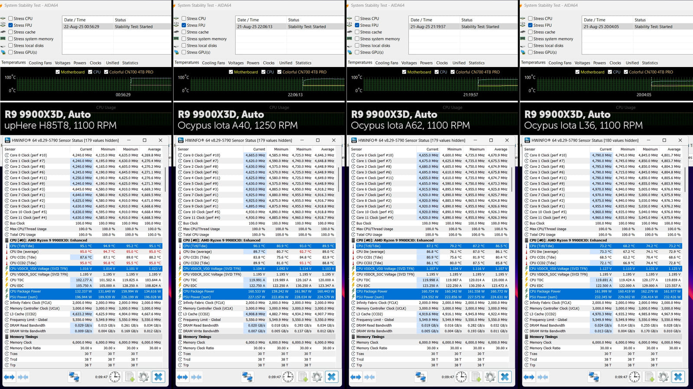Viewport: 693px width, 389px height.
Task: Start logging icon in Iota A62 HWiNFO window
Action: coord(476,377)
